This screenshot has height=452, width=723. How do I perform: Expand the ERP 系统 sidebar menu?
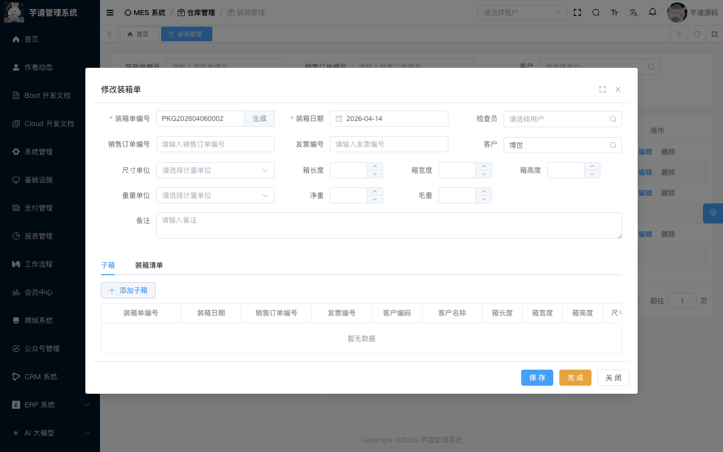50,405
